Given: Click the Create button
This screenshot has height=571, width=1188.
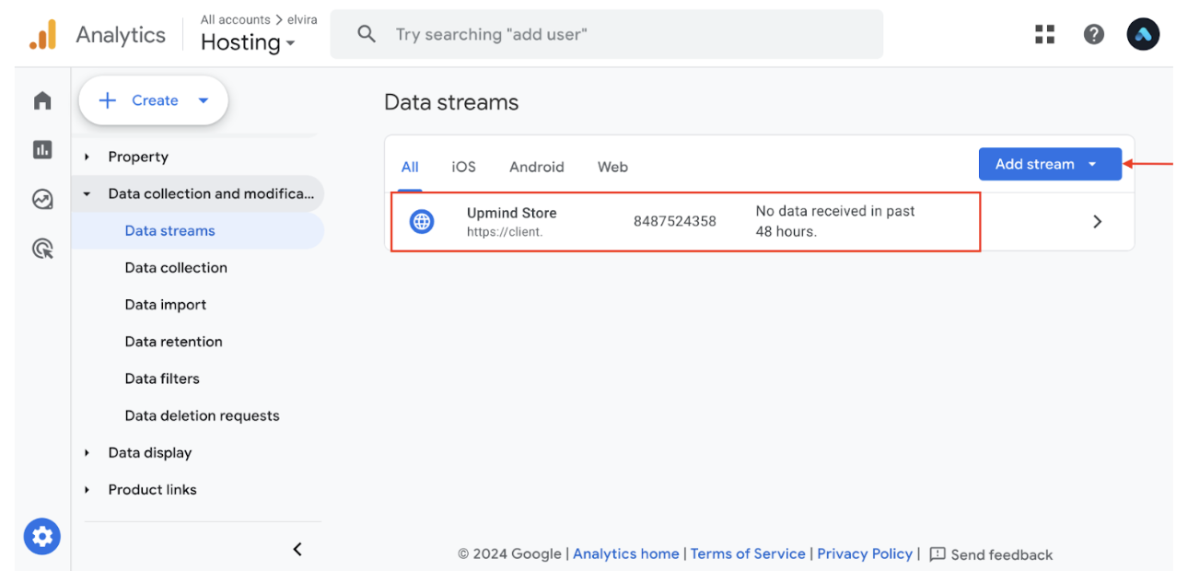Looking at the screenshot, I should 153,100.
